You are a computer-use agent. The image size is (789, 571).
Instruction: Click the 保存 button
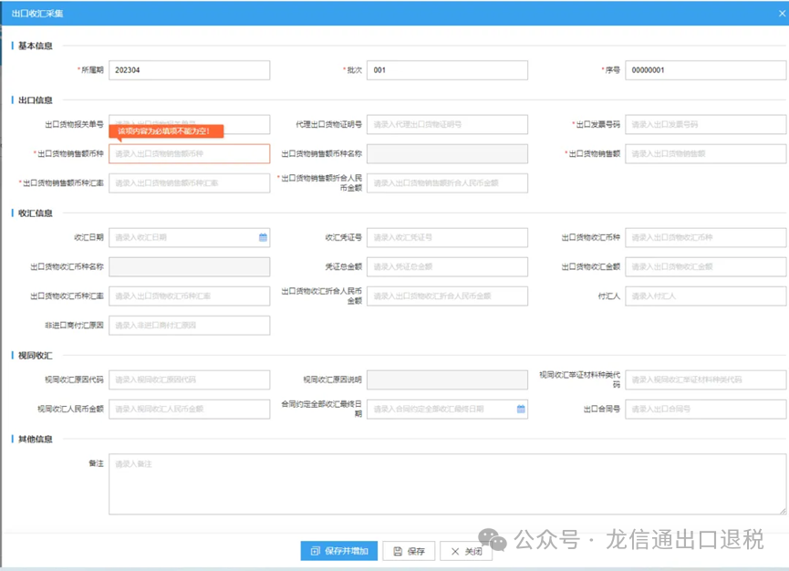click(x=409, y=551)
